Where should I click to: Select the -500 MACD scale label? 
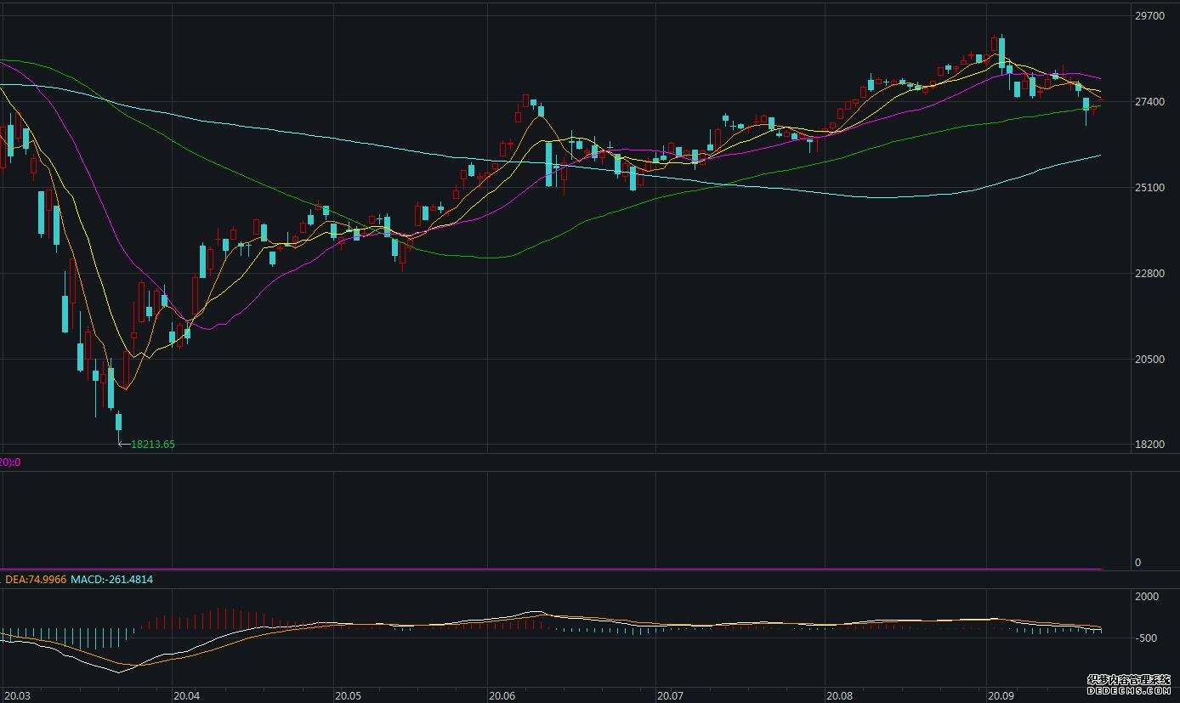[x=1145, y=638]
